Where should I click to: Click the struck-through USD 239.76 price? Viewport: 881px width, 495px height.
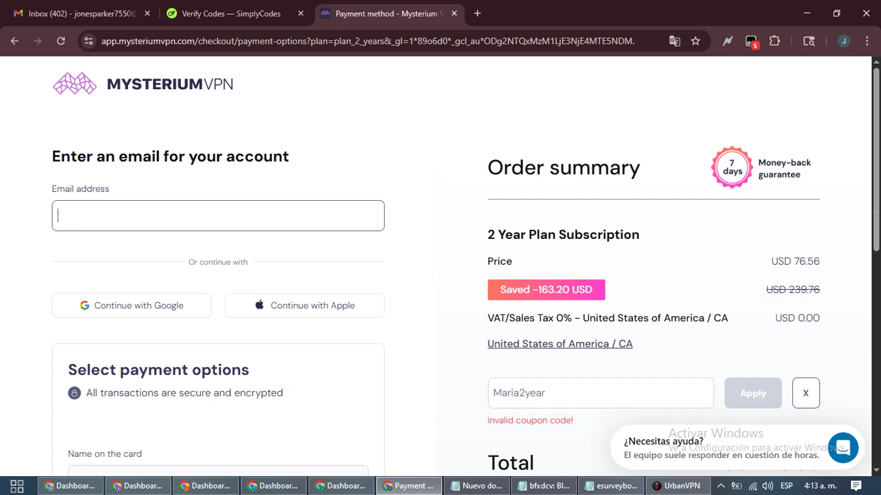pyautogui.click(x=793, y=289)
